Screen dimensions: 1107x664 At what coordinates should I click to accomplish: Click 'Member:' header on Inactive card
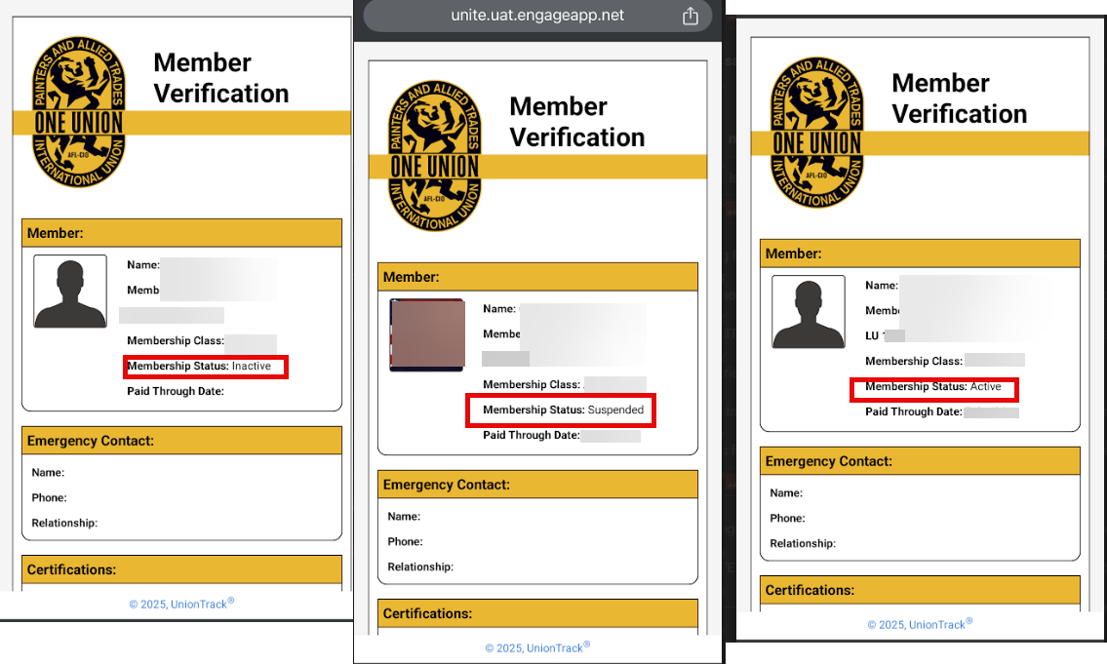181,233
